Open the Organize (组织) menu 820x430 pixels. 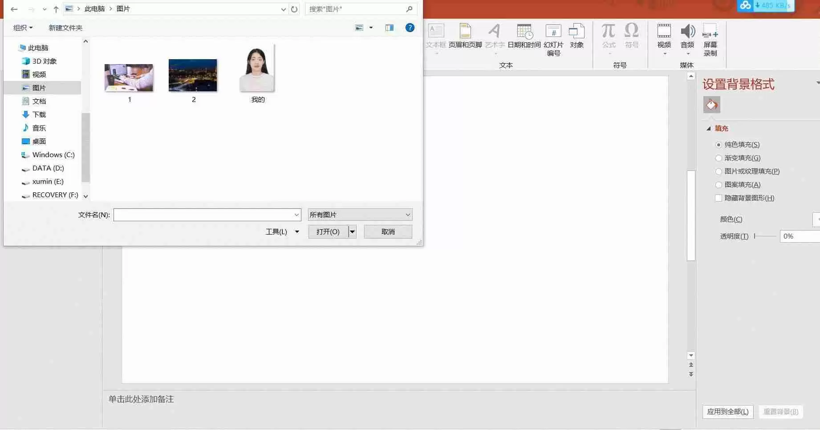[23, 28]
